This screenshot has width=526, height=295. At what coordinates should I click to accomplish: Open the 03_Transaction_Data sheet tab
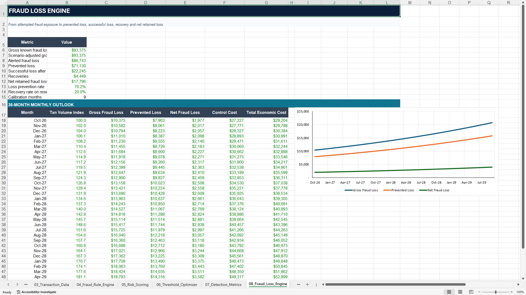point(52,285)
